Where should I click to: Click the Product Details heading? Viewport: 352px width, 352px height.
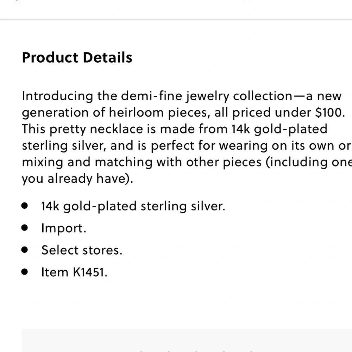77,57
